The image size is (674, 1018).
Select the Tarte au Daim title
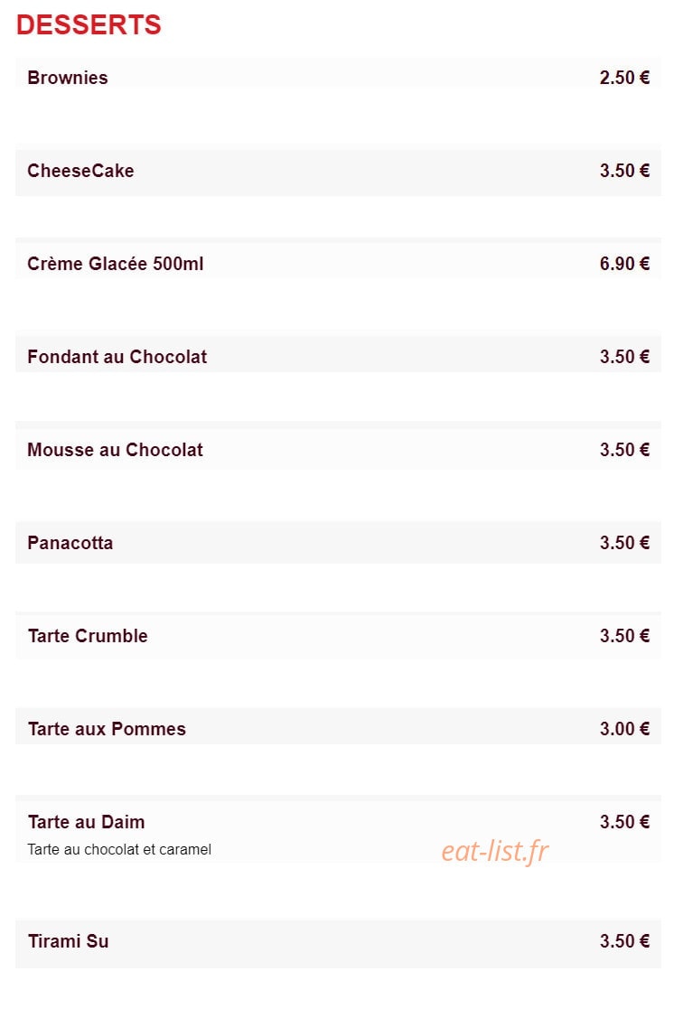[x=86, y=822]
